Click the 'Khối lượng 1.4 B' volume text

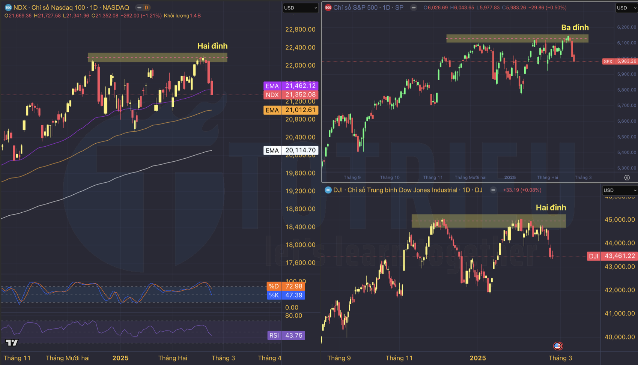(x=182, y=16)
